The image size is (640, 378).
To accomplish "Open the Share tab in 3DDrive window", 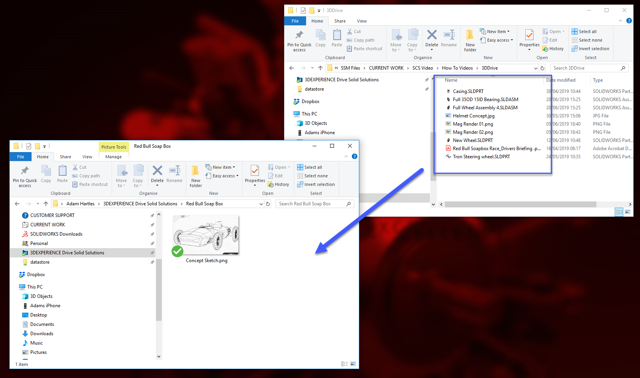I will tap(340, 21).
